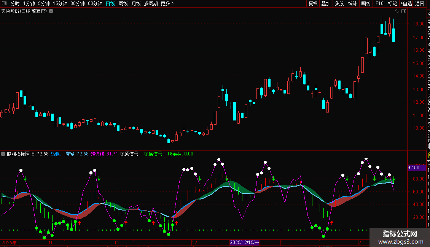The width and height of the screenshot is (430, 247).
Task: Select the 15分钟 period
Action: coord(60,3)
